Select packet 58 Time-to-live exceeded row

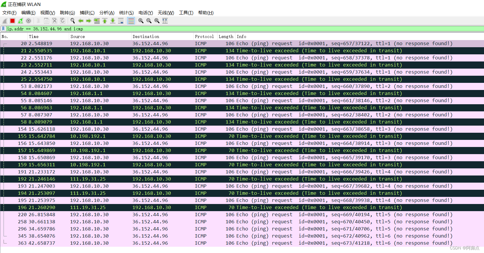pos(242,122)
